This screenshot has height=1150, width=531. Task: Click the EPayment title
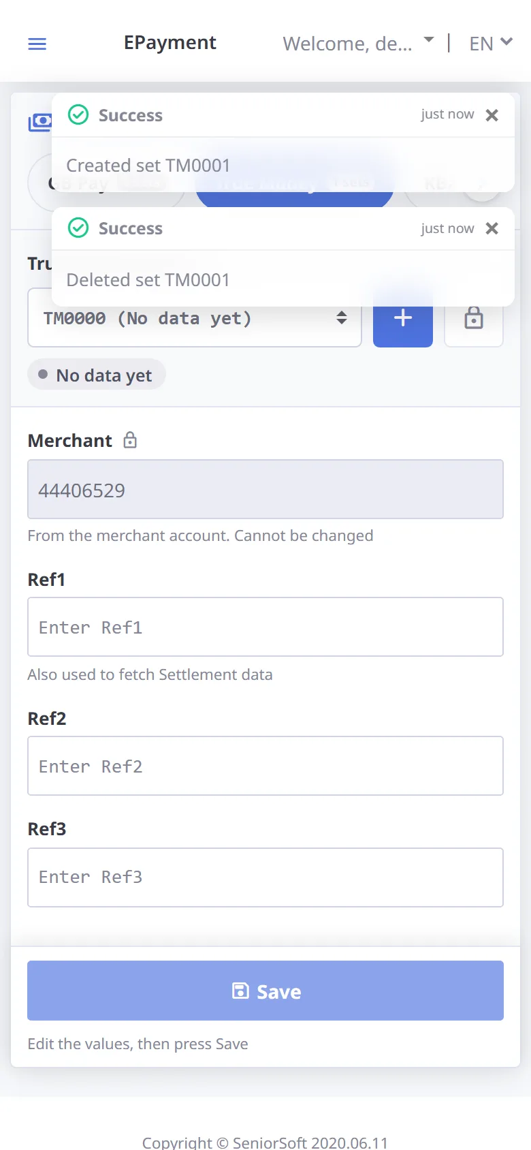[x=170, y=43]
